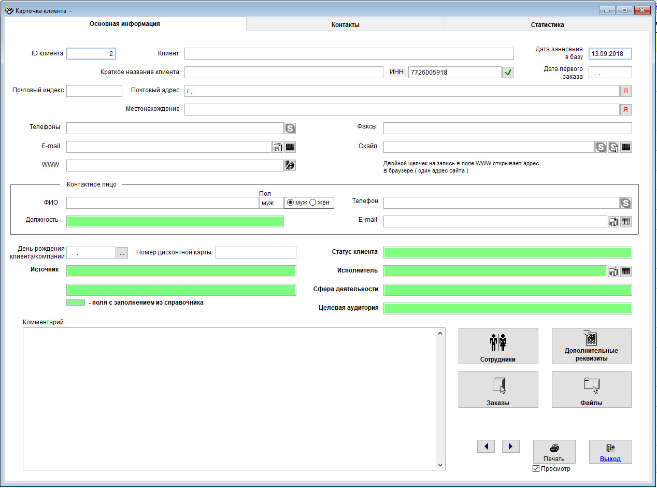The width and height of the screenshot is (657, 488).
Task: Switch to the Контакты tab
Action: point(345,25)
